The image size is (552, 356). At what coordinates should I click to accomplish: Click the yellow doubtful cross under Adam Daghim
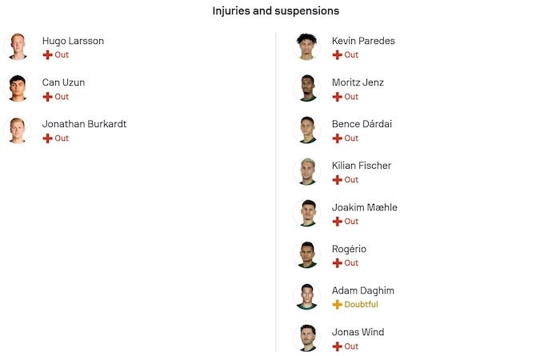tap(337, 305)
